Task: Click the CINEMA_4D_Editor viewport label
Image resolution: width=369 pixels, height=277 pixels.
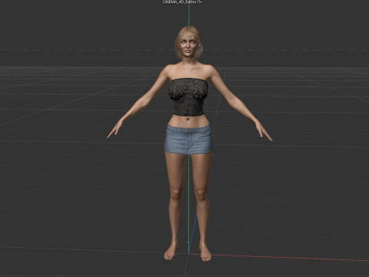Action: point(180,2)
